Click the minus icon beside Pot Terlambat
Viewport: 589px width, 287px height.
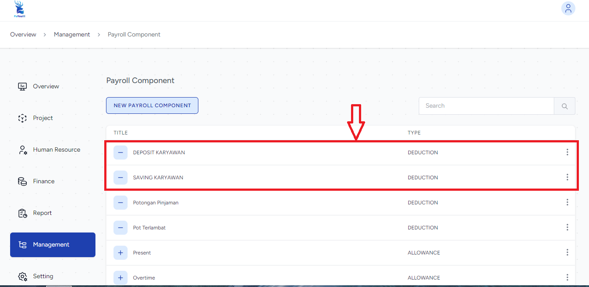point(121,228)
